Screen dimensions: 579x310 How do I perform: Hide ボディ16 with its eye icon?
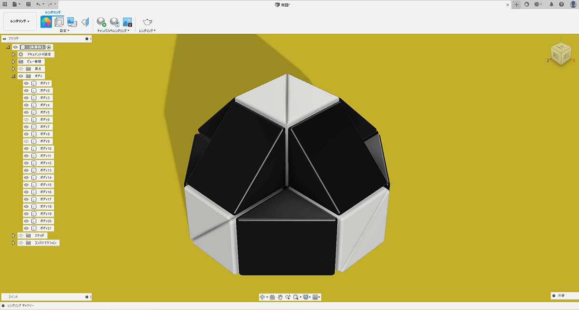click(x=27, y=192)
